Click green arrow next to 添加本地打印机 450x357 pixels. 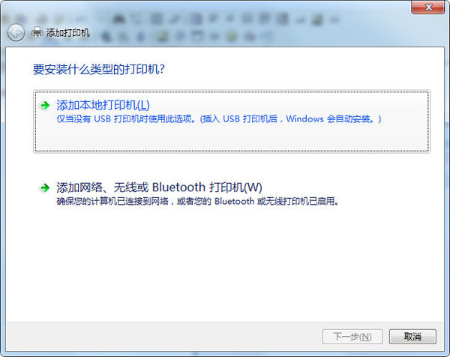45,105
